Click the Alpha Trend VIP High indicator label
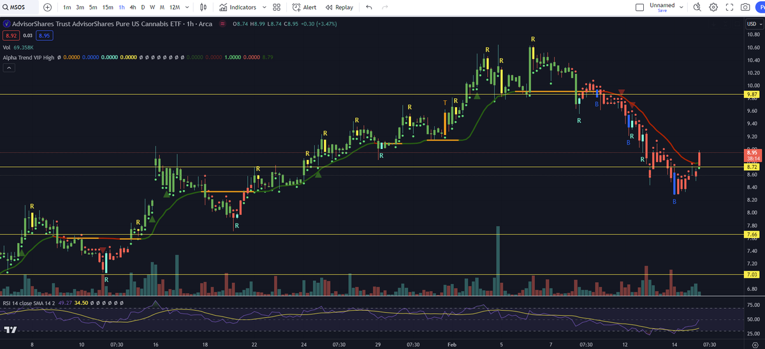The height and width of the screenshot is (349, 765). 28,57
